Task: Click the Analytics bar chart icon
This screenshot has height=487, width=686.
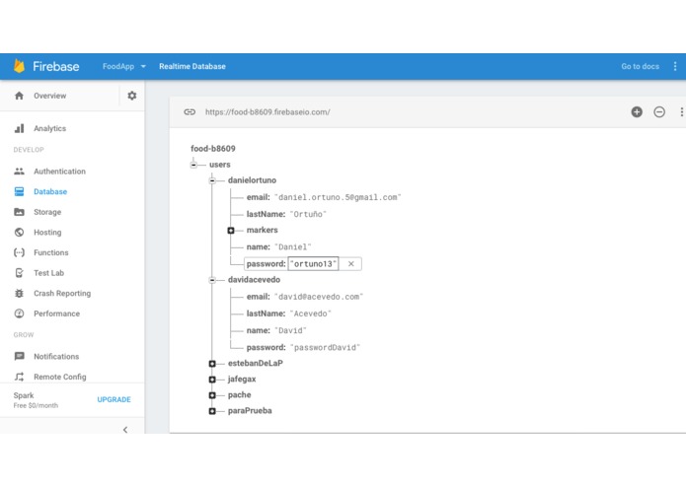Action: pos(19,128)
